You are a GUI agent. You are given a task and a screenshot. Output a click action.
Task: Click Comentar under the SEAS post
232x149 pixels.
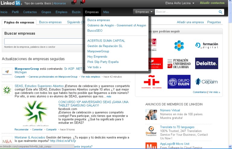click(x=37, y=129)
